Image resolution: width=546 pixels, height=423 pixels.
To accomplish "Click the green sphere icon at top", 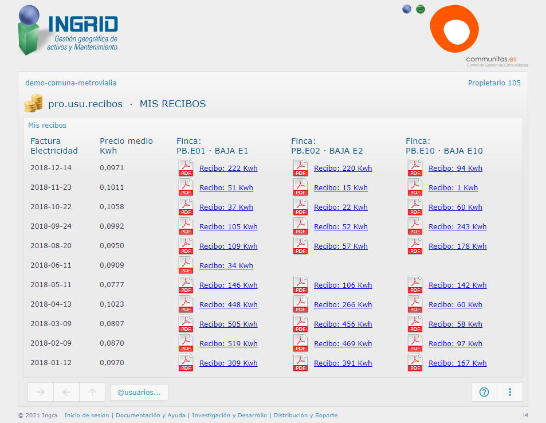I will coord(421,9).
